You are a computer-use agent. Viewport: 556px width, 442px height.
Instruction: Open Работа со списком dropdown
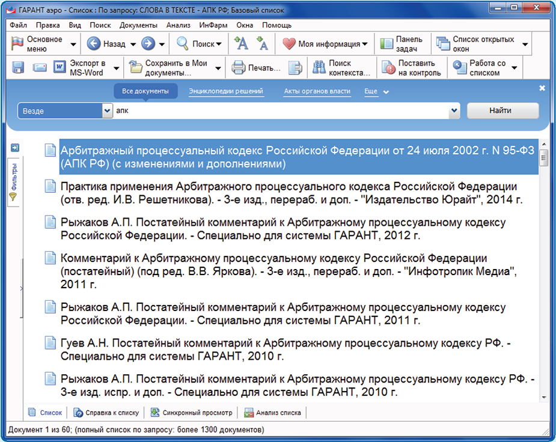point(486,68)
